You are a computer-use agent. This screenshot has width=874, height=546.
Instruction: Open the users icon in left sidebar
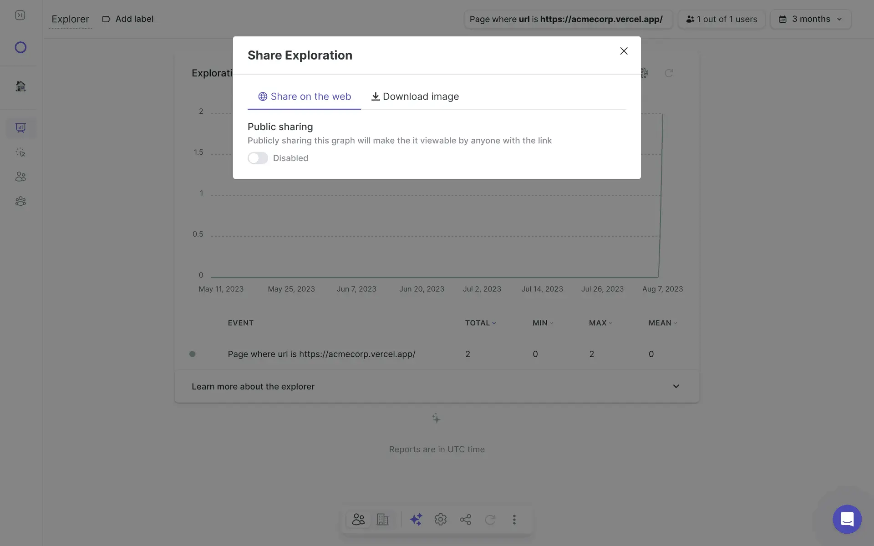point(20,177)
